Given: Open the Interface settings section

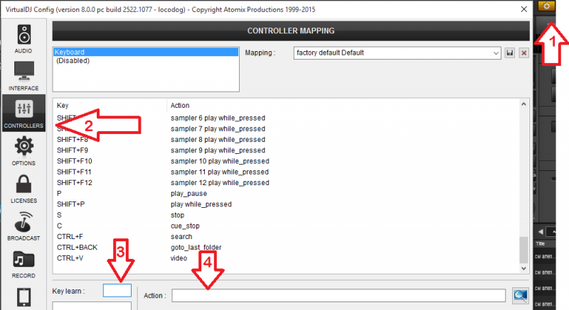Looking at the screenshot, I should click(x=23, y=76).
